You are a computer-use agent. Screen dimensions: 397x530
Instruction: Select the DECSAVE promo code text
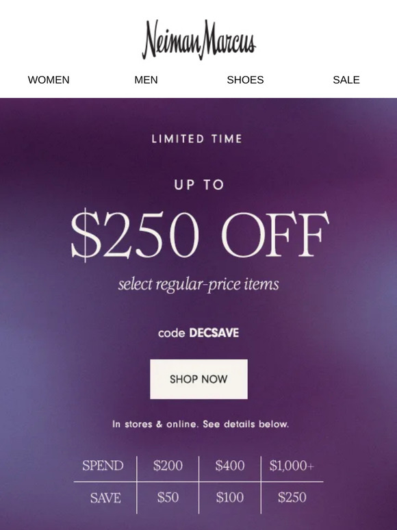pos(214,333)
